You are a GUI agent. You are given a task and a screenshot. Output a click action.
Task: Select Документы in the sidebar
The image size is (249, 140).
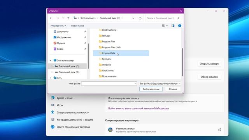[x=63, y=31]
